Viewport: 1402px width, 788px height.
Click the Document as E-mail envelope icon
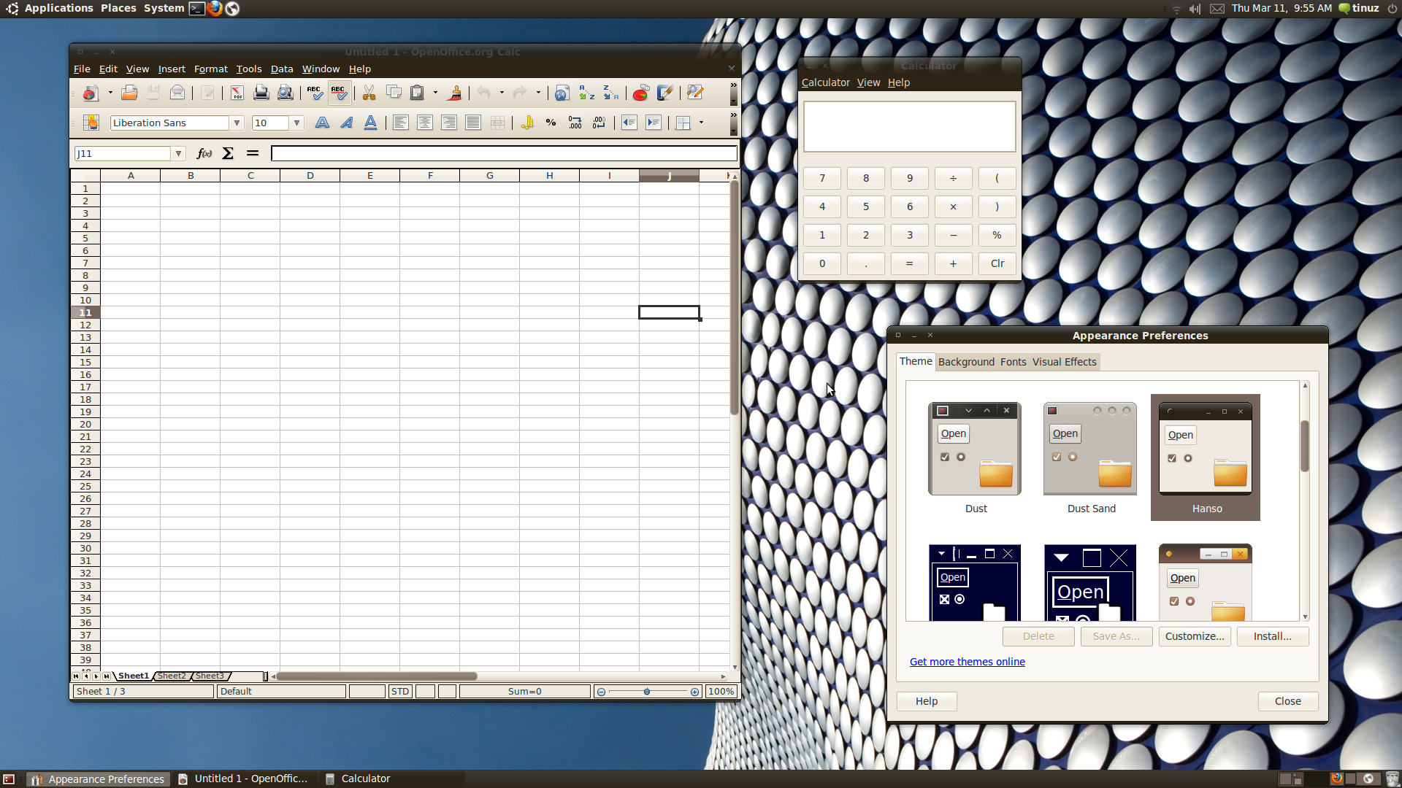(177, 93)
